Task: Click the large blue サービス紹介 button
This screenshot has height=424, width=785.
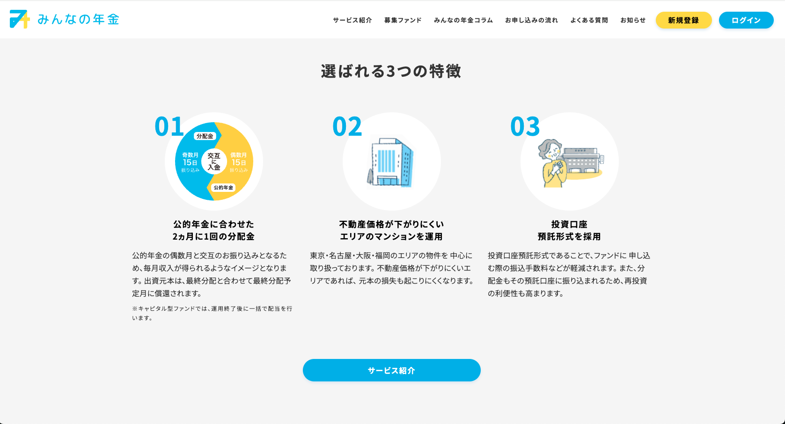Action: (x=391, y=370)
